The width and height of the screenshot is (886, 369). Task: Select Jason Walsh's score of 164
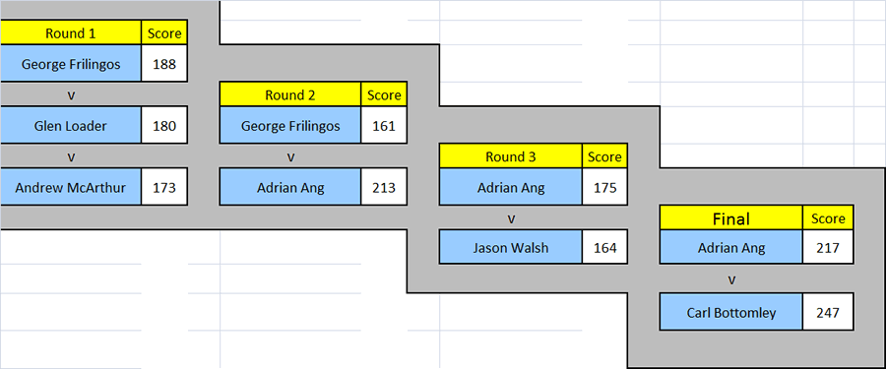click(604, 247)
